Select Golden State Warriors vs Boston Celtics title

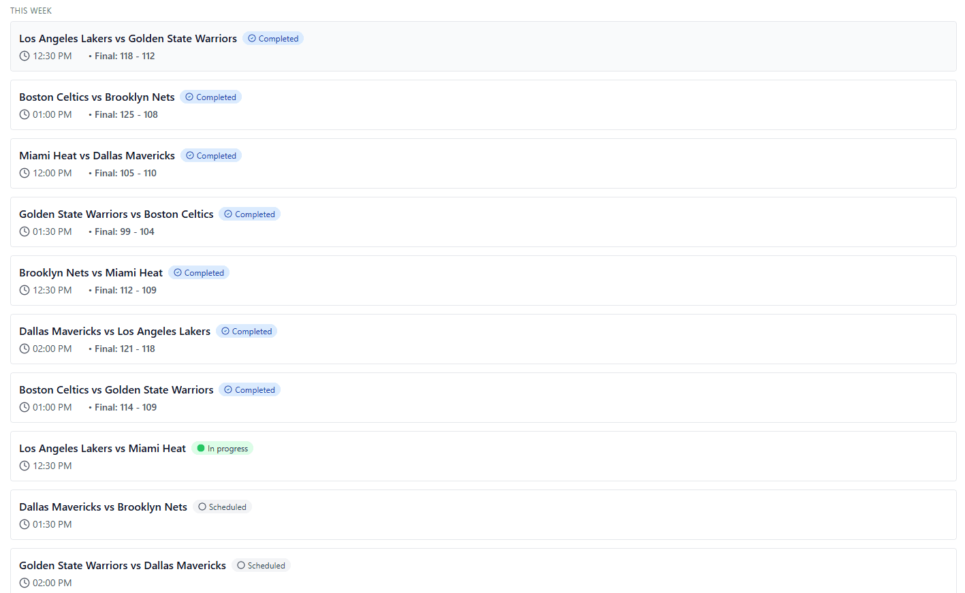(x=116, y=214)
